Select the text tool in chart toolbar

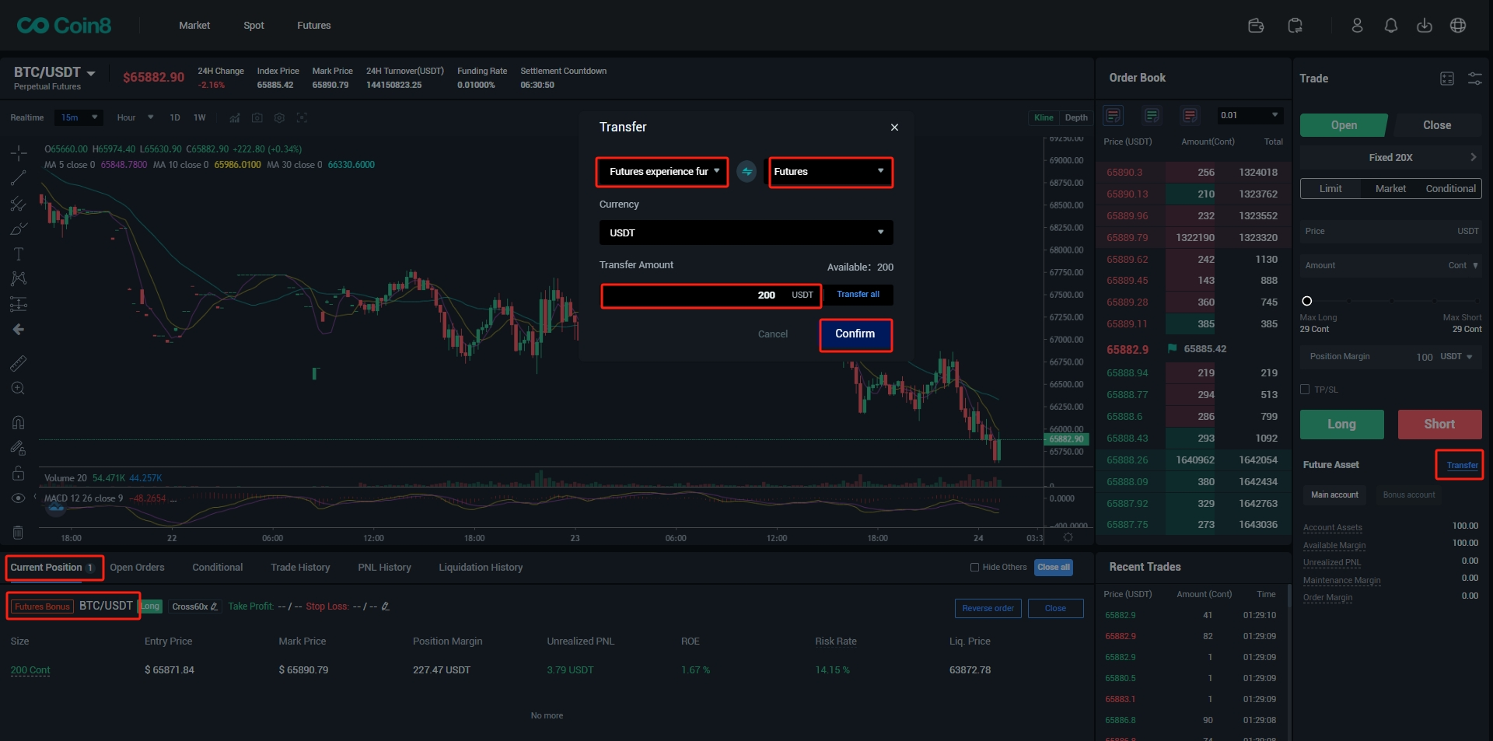click(x=19, y=254)
